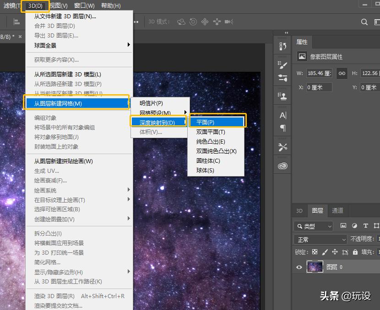This screenshot has height=310, width=380.
Task: Toggle the lock-all padlock in Layers panel
Action: point(356,252)
